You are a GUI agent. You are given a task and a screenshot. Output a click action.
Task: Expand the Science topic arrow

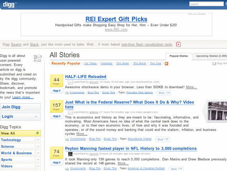[38, 146]
